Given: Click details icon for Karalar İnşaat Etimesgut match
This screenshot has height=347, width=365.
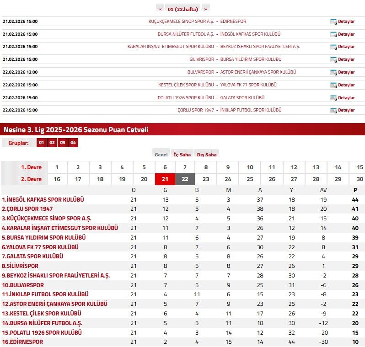Looking at the screenshot, I should pyautogui.click(x=333, y=47).
